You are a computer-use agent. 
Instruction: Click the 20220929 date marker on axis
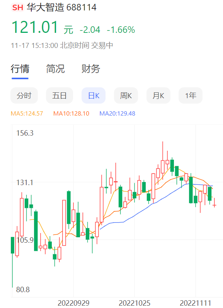73,303
